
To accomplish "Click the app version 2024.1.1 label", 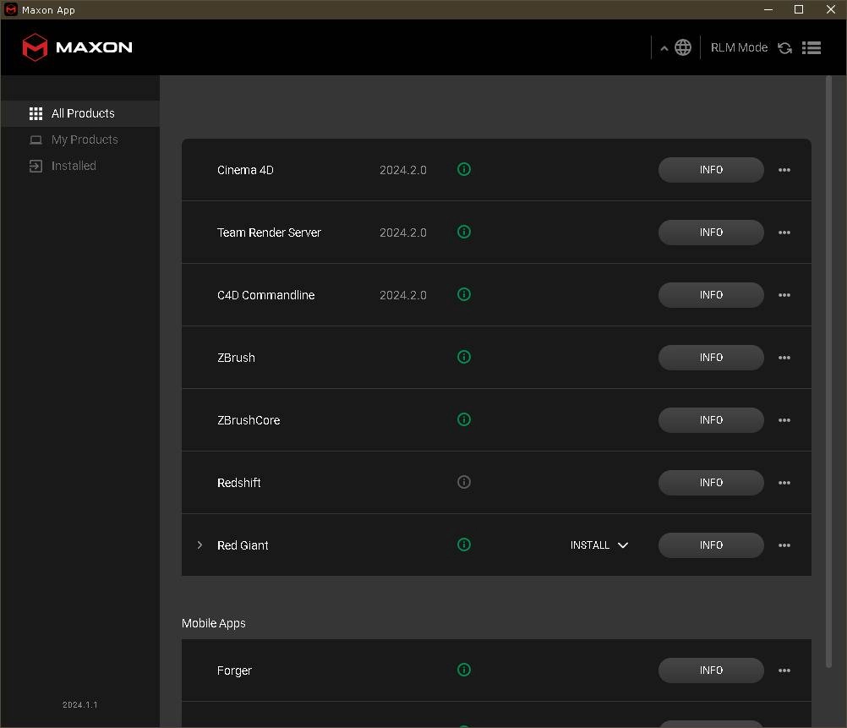I will click(x=80, y=705).
